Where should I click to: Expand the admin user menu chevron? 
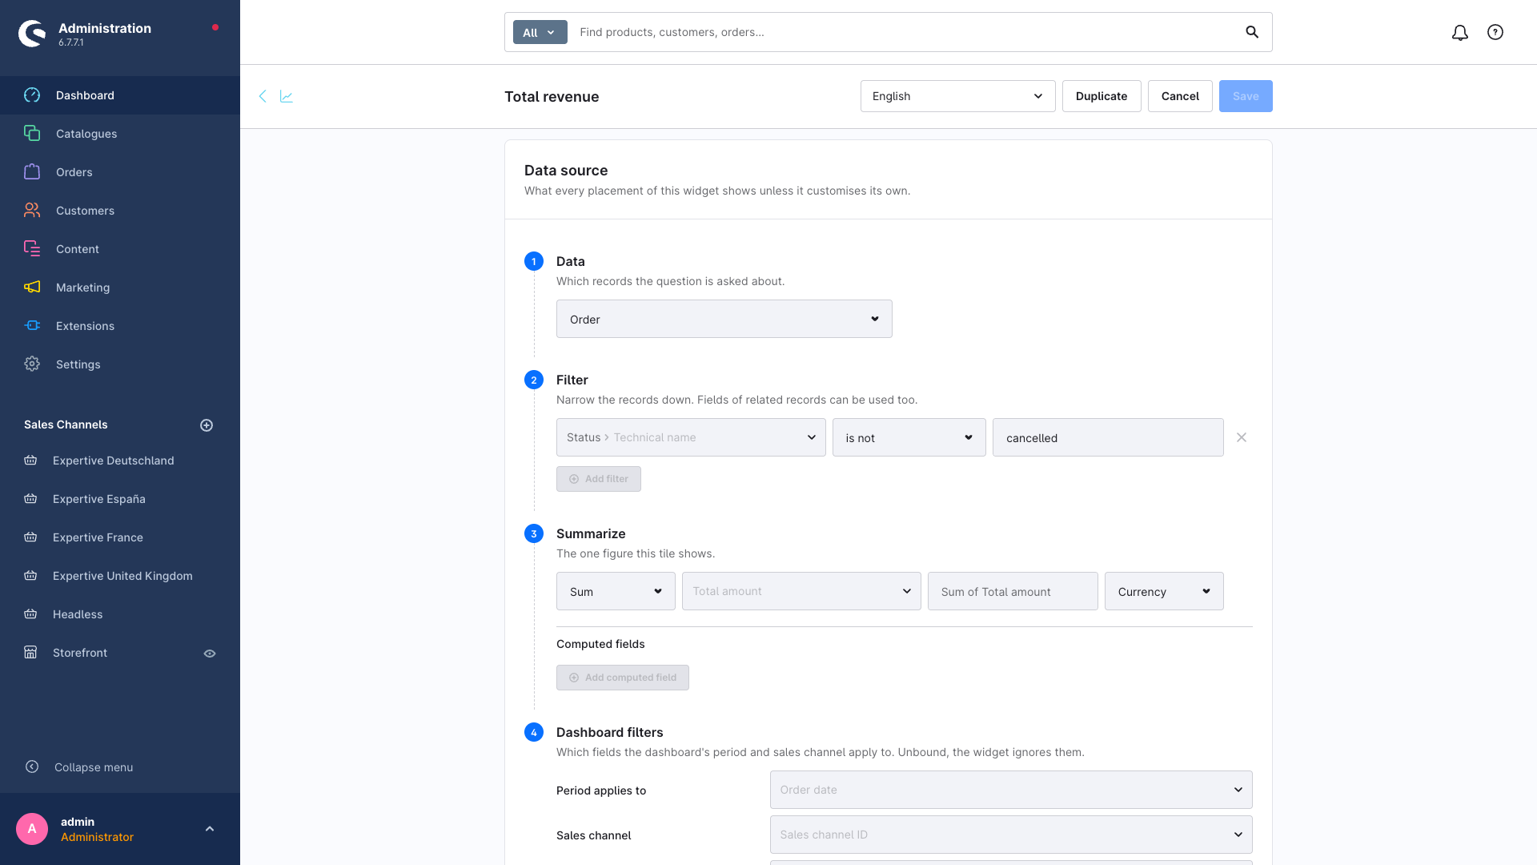point(210,829)
